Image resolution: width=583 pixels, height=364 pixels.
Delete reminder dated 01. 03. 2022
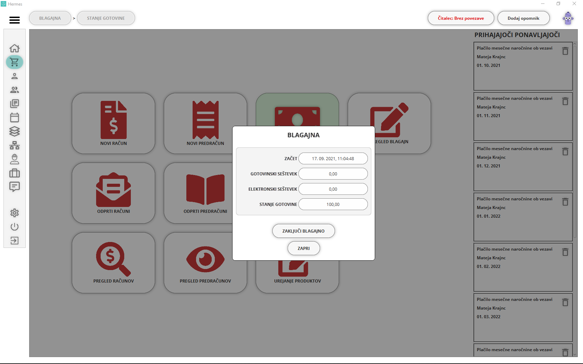pos(565,302)
